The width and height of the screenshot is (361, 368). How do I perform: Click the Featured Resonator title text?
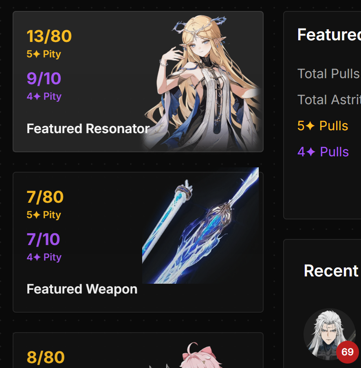pyautogui.click(x=88, y=129)
